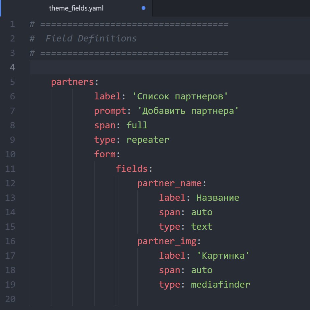
Task: Place cursor on empty line 4
Action: (x=170, y=67)
